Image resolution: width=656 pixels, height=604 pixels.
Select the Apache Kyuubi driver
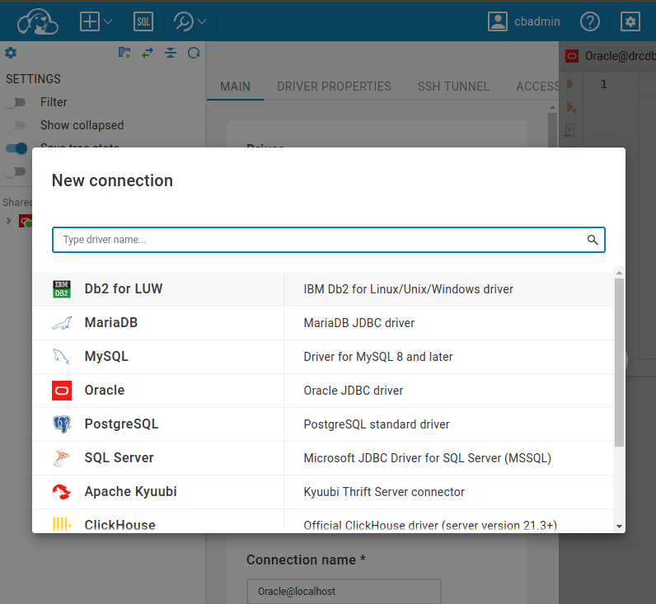[x=322, y=492]
